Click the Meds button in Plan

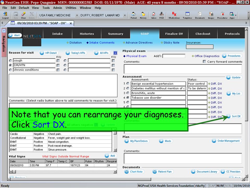[x=166, y=141]
